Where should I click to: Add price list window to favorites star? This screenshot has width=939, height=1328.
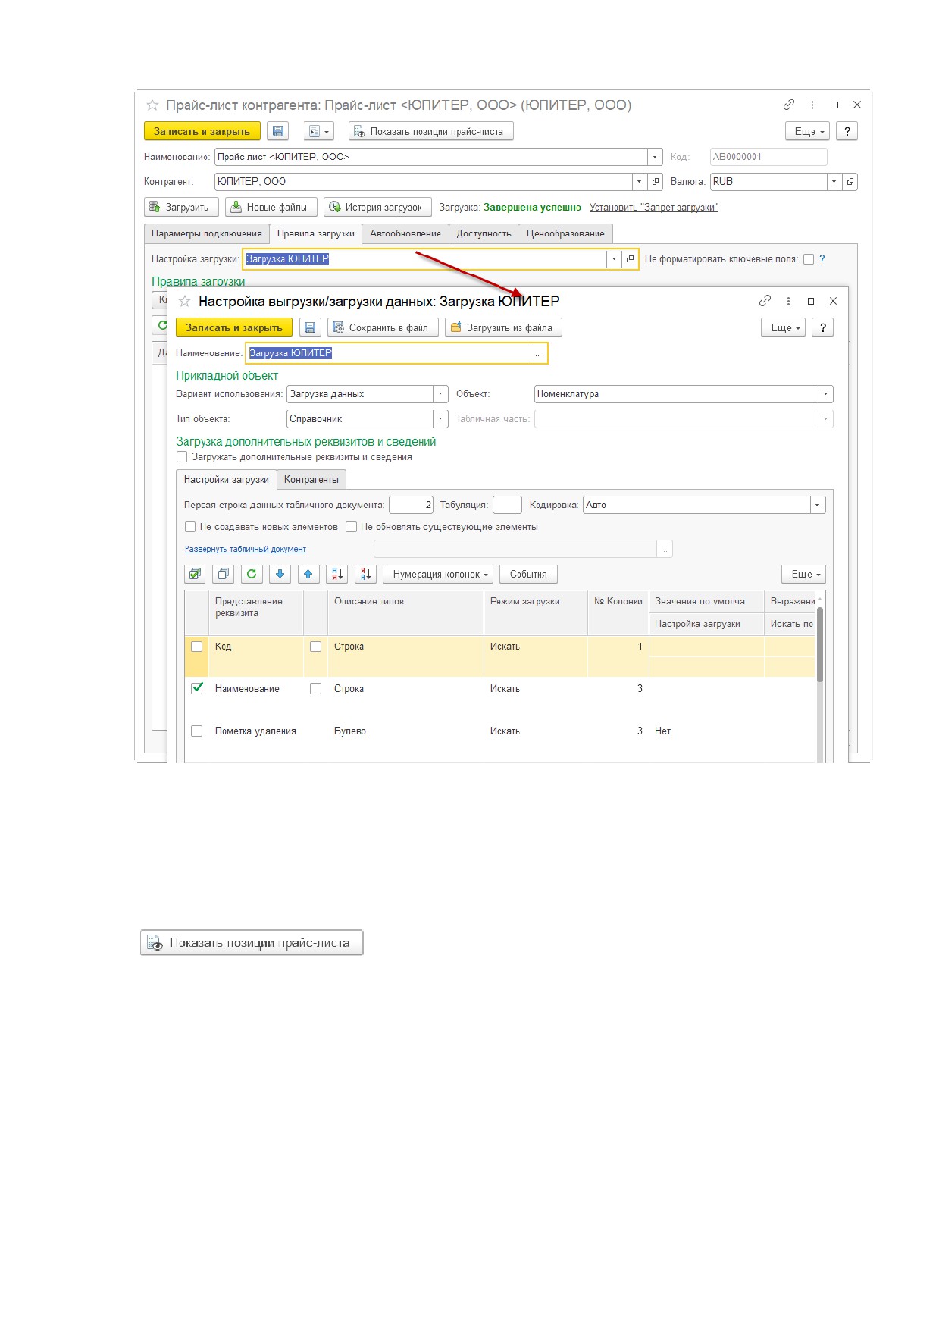[x=152, y=105]
